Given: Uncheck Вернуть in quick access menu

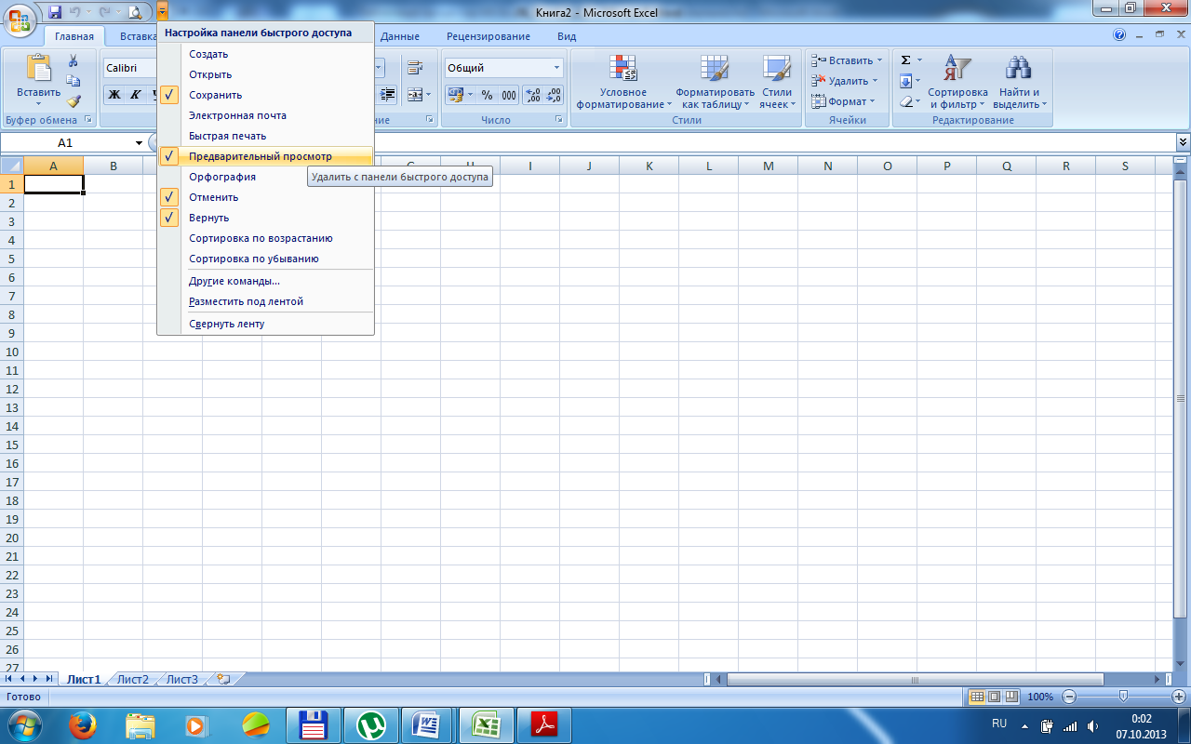Looking at the screenshot, I should (265, 218).
